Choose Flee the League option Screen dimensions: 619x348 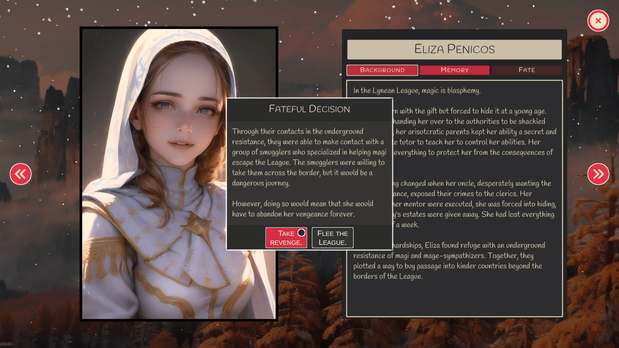point(332,238)
